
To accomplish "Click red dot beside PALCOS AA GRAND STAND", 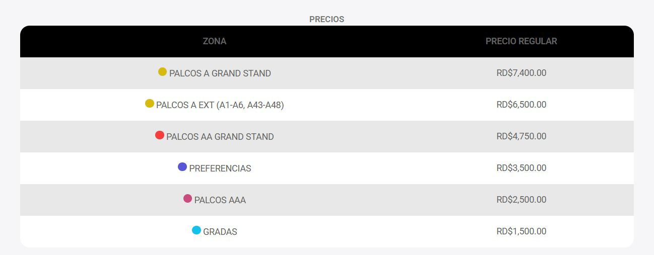I will click(159, 135).
